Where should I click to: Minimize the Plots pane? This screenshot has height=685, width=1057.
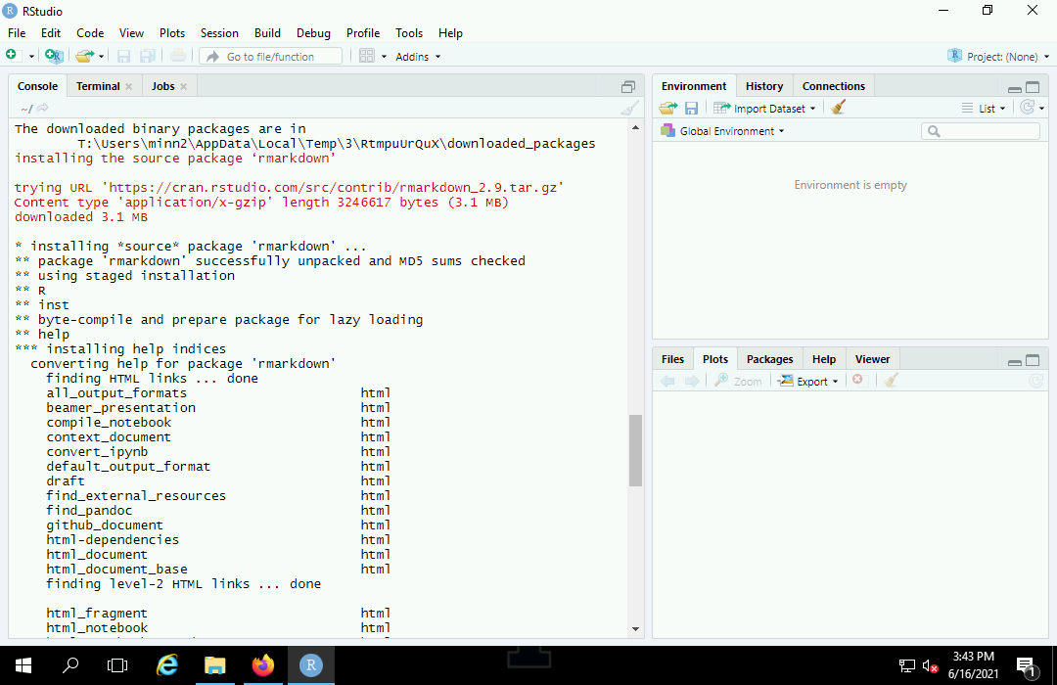click(1014, 361)
